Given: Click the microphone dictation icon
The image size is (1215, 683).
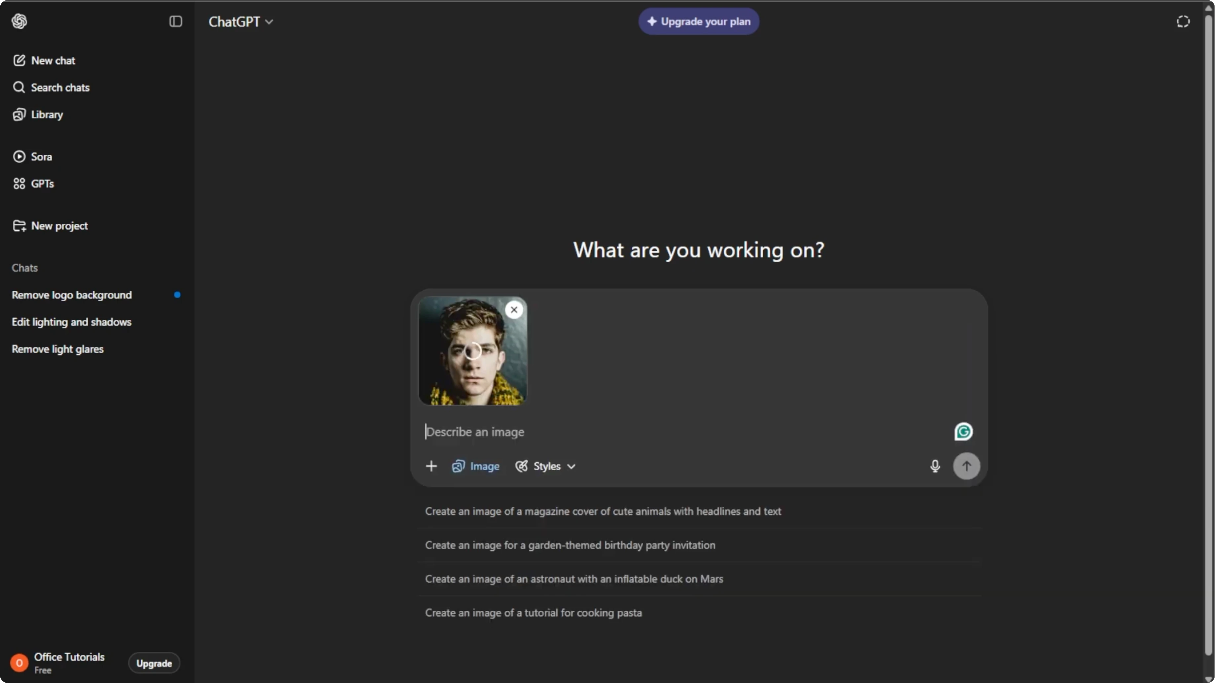Looking at the screenshot, I should [935, 466].
